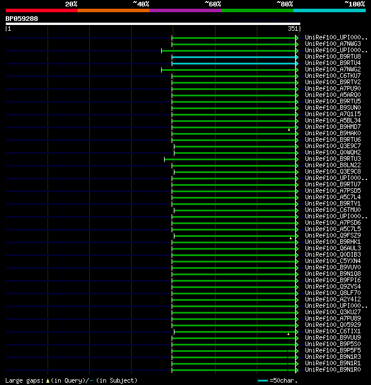Viewport: 371px width, 385px height.
Task: Select the UniRef100_Q9FSZ9 label
Action: coord(333,235)
